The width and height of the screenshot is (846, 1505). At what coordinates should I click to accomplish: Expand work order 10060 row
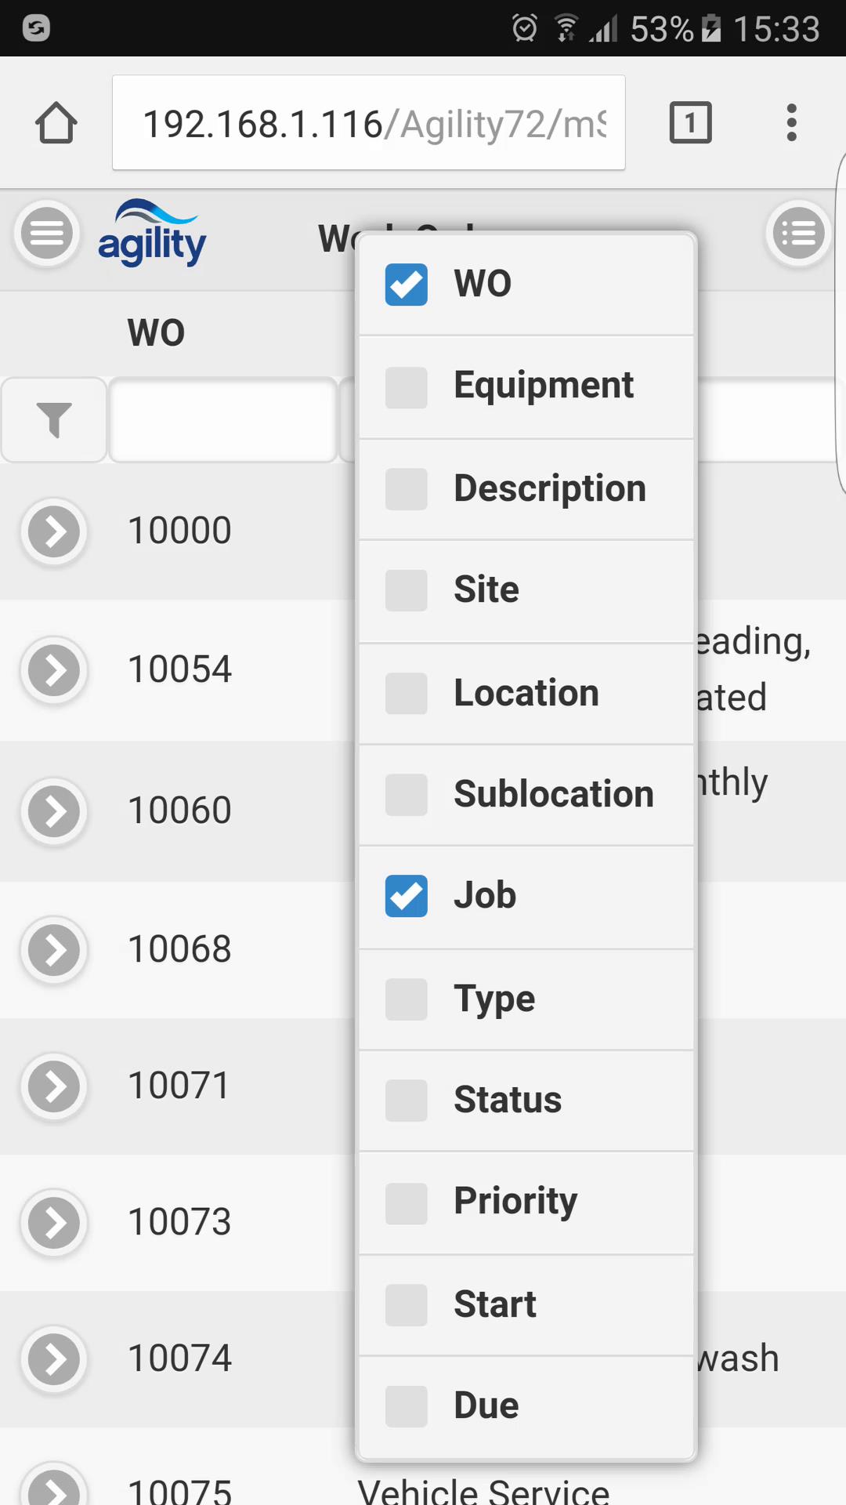click(x=54, y=811)
